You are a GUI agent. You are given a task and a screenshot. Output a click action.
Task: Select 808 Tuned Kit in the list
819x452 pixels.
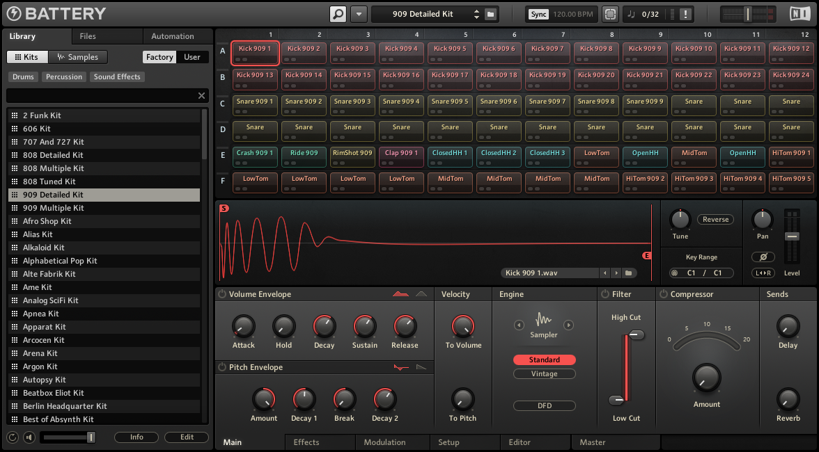[x=104, y=181]
